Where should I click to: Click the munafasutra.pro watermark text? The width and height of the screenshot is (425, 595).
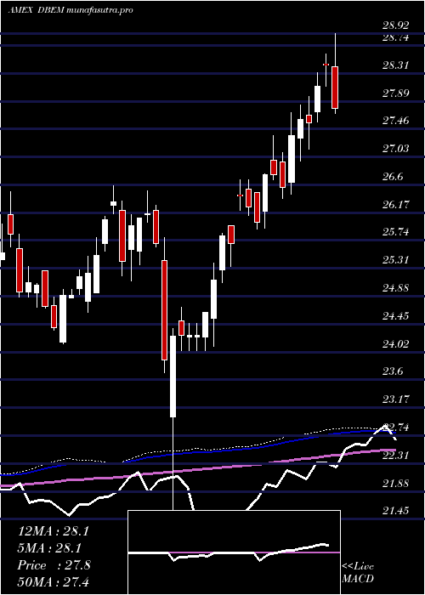pos(99,10)
